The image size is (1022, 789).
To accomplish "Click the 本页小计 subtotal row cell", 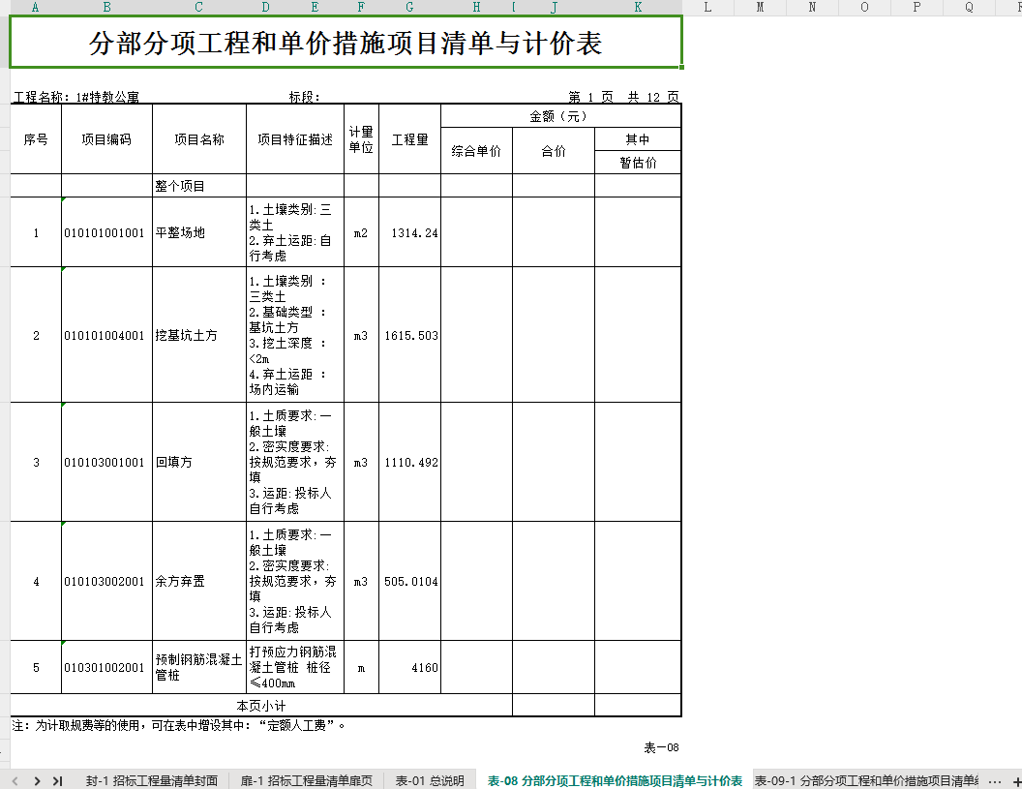I will tap(261, 706).
